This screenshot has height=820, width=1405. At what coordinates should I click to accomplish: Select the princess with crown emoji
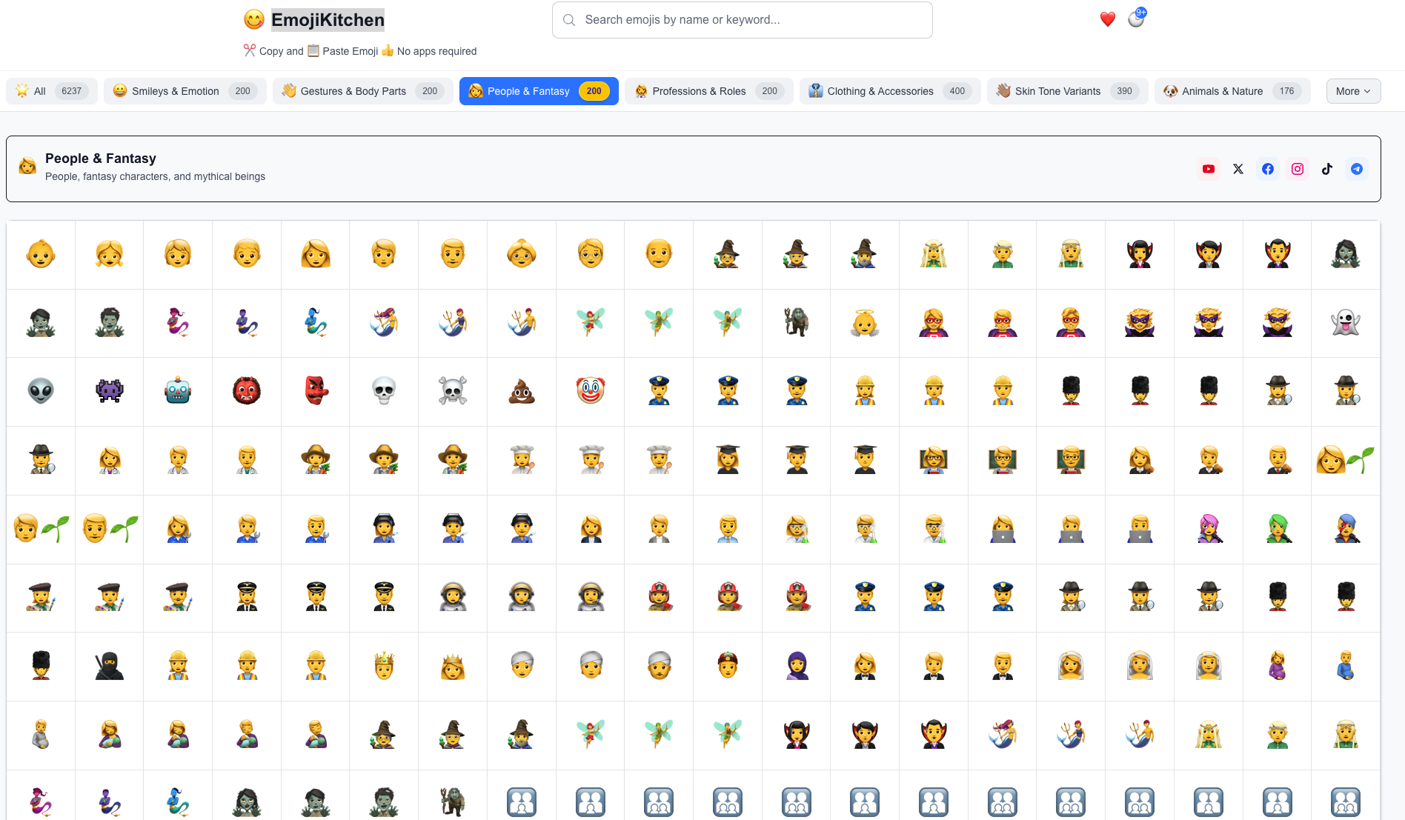(453, 666)
